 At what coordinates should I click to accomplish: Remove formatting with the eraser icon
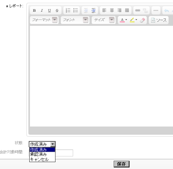[142, 20]
